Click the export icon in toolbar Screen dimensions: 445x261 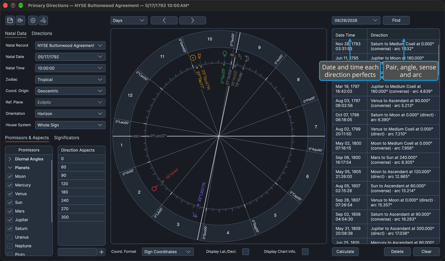(x=20, y=20)
